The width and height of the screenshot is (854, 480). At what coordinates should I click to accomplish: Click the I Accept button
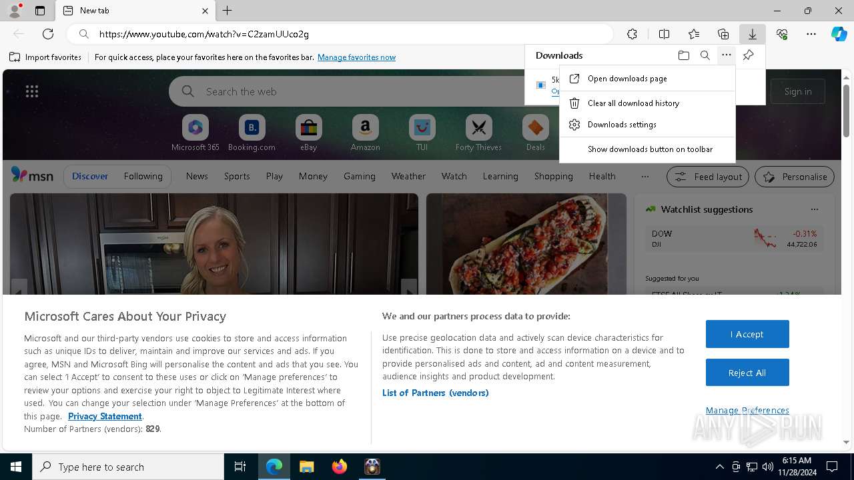(747, 334)
